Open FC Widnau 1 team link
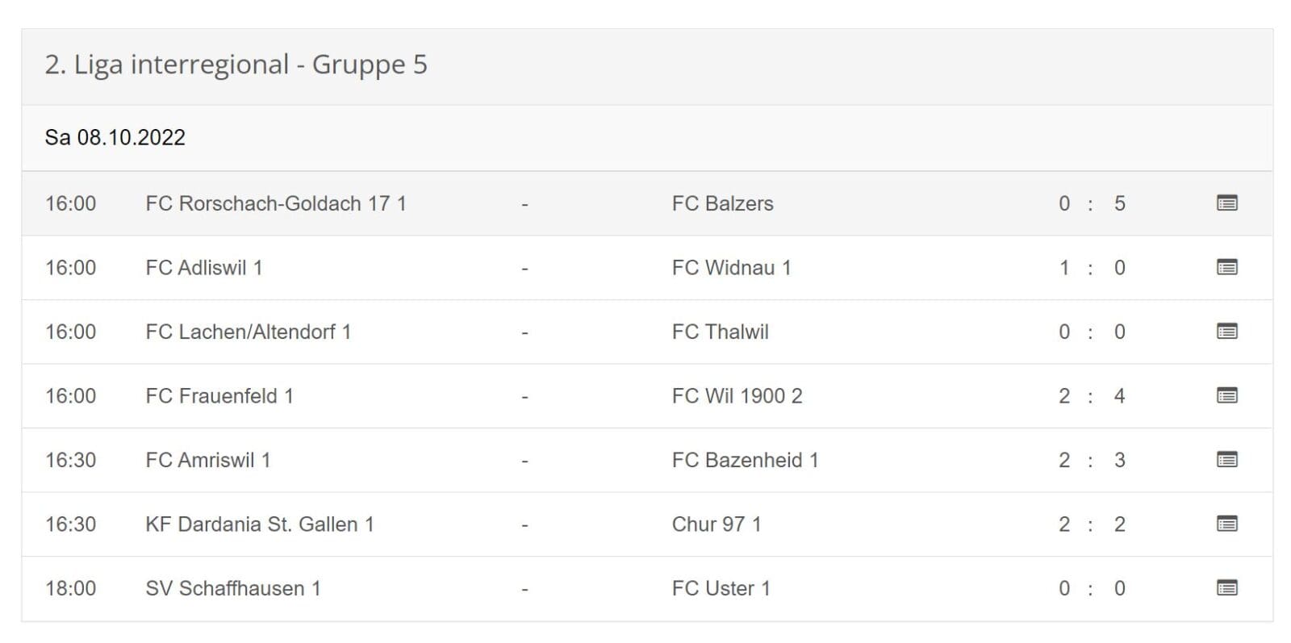 point(731,268)
